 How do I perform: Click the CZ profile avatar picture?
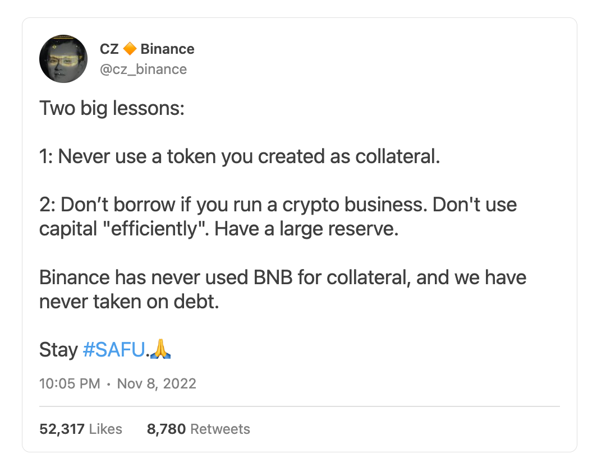pos(63,58)
